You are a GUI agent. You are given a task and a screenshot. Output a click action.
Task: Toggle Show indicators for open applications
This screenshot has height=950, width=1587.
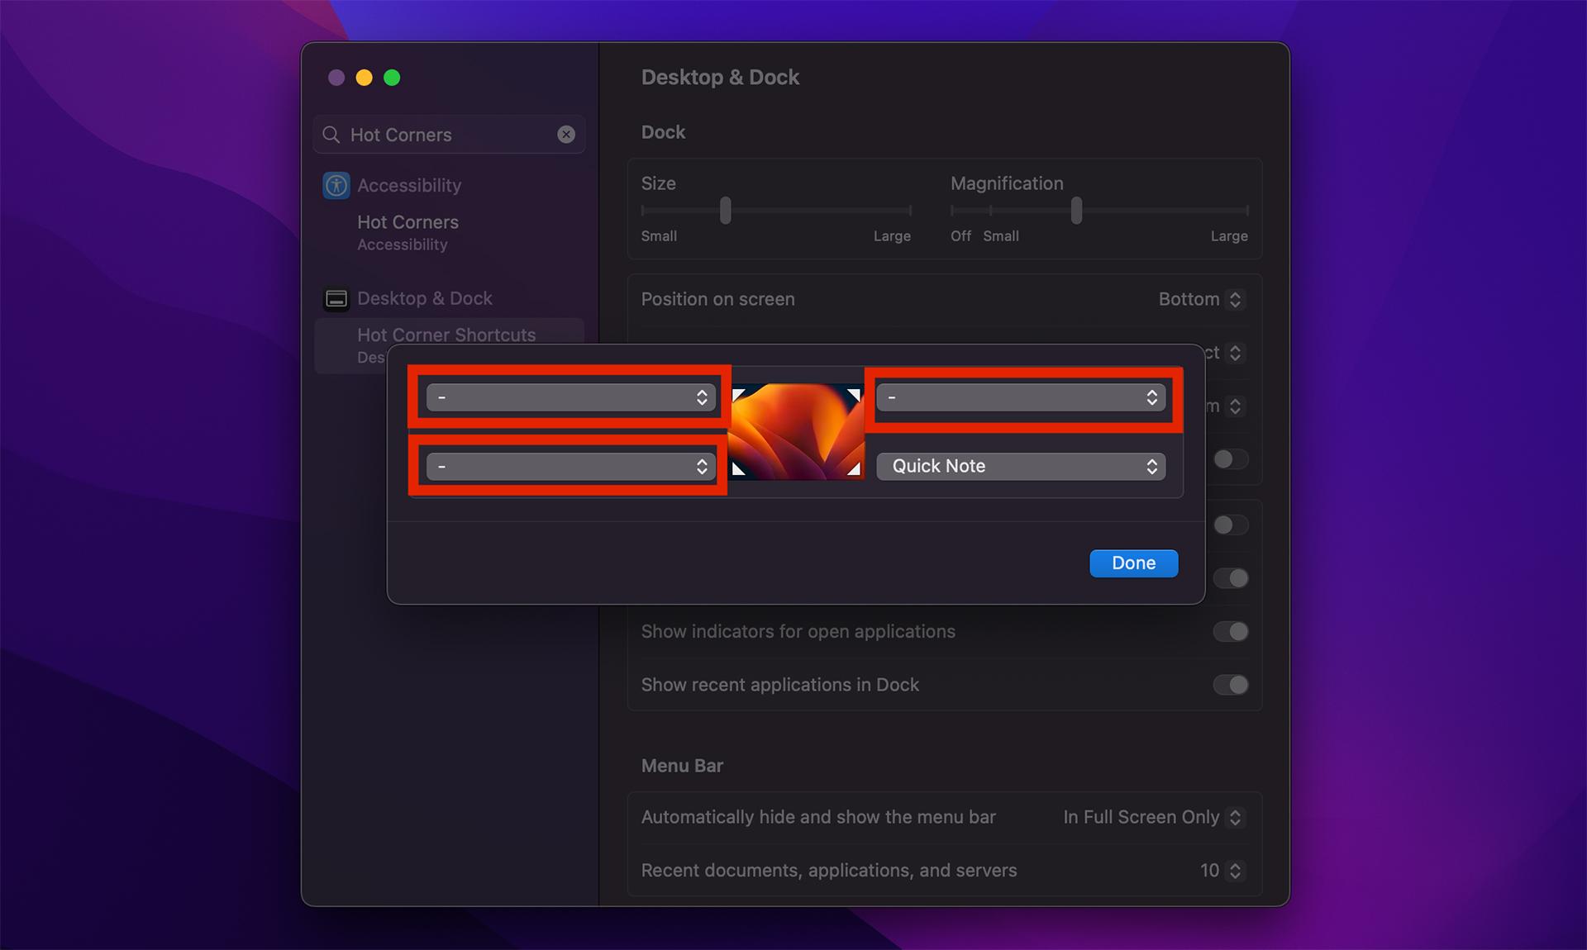click(1231, 632)
